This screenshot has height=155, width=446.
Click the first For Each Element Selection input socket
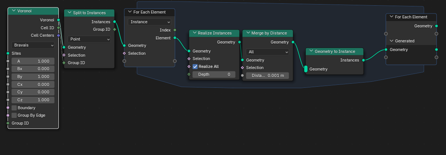tap(124, 53)
